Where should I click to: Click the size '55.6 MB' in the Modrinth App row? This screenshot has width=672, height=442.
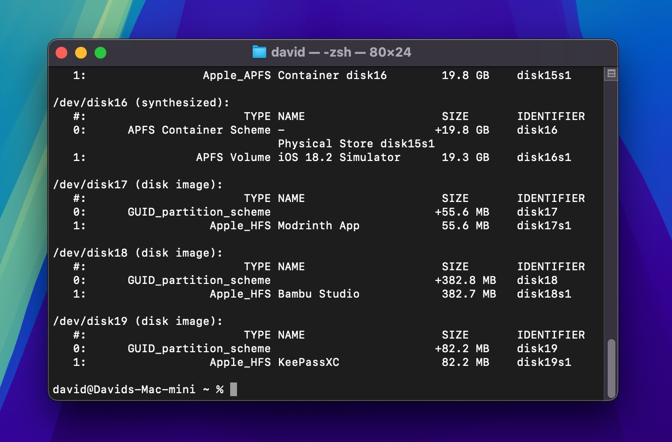pos(465,225)
